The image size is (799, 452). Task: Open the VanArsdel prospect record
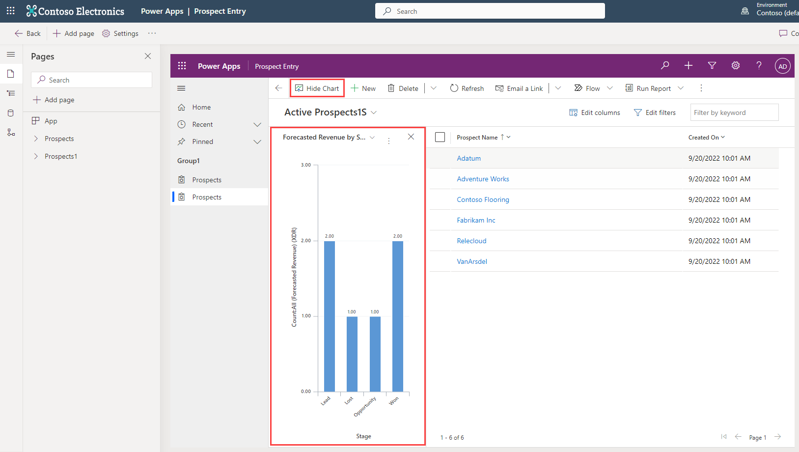472,261
